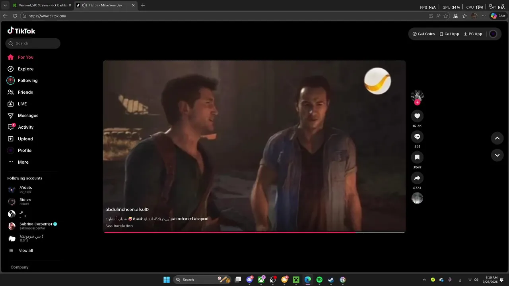Screen dimensions: 509x286
Task: Open Sabrina Carpenter's account
Action: pos(33,226)
